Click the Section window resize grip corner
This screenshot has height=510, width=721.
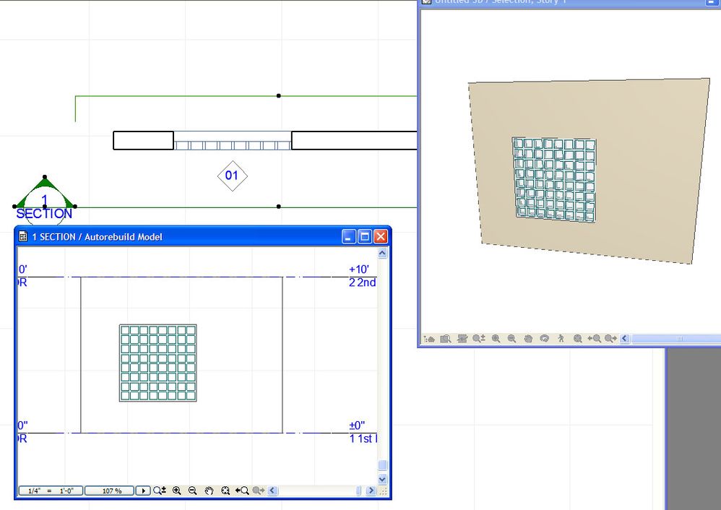pyautogui.click(x=383, y=491)
